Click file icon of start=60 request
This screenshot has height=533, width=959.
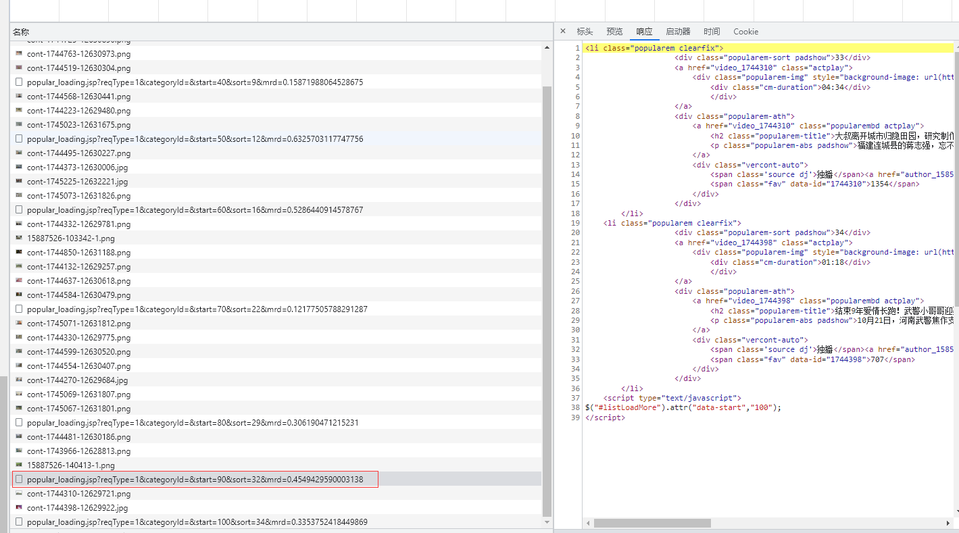[x=19, y=210]
